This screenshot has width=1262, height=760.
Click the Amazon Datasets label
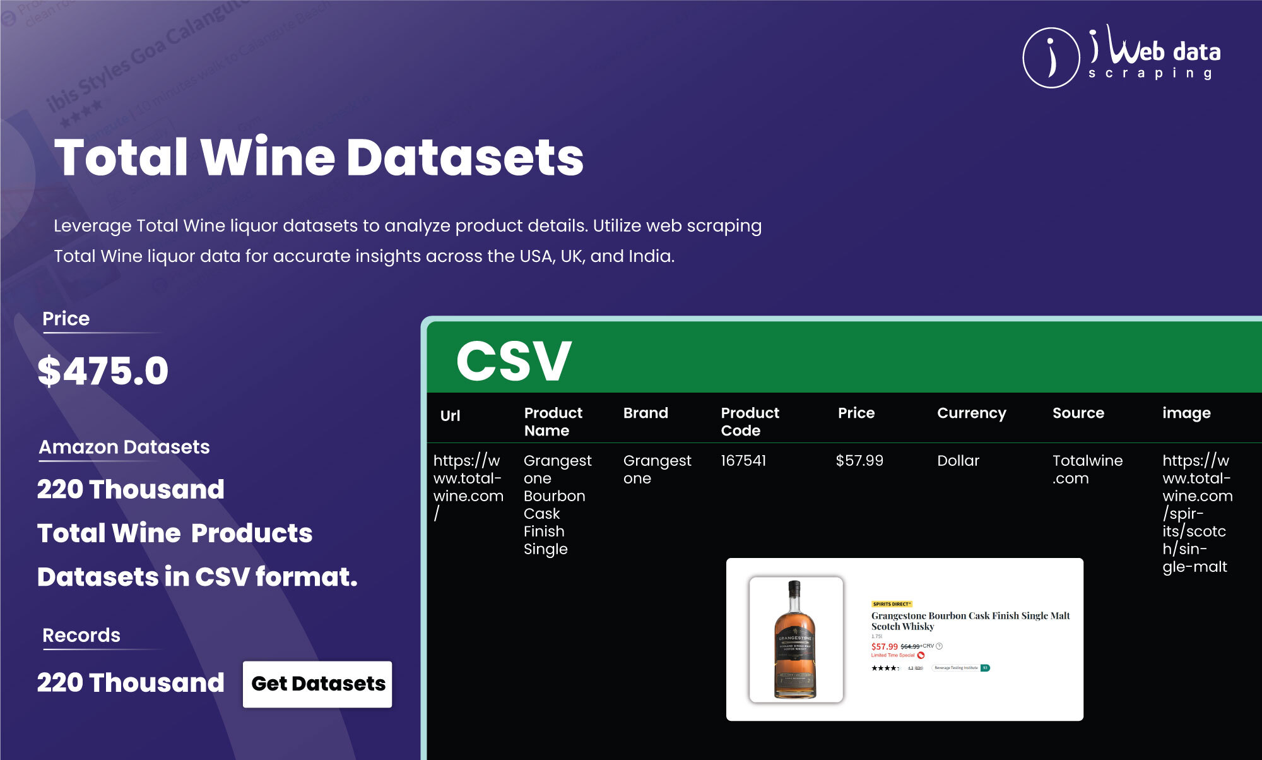click(124, 447)
